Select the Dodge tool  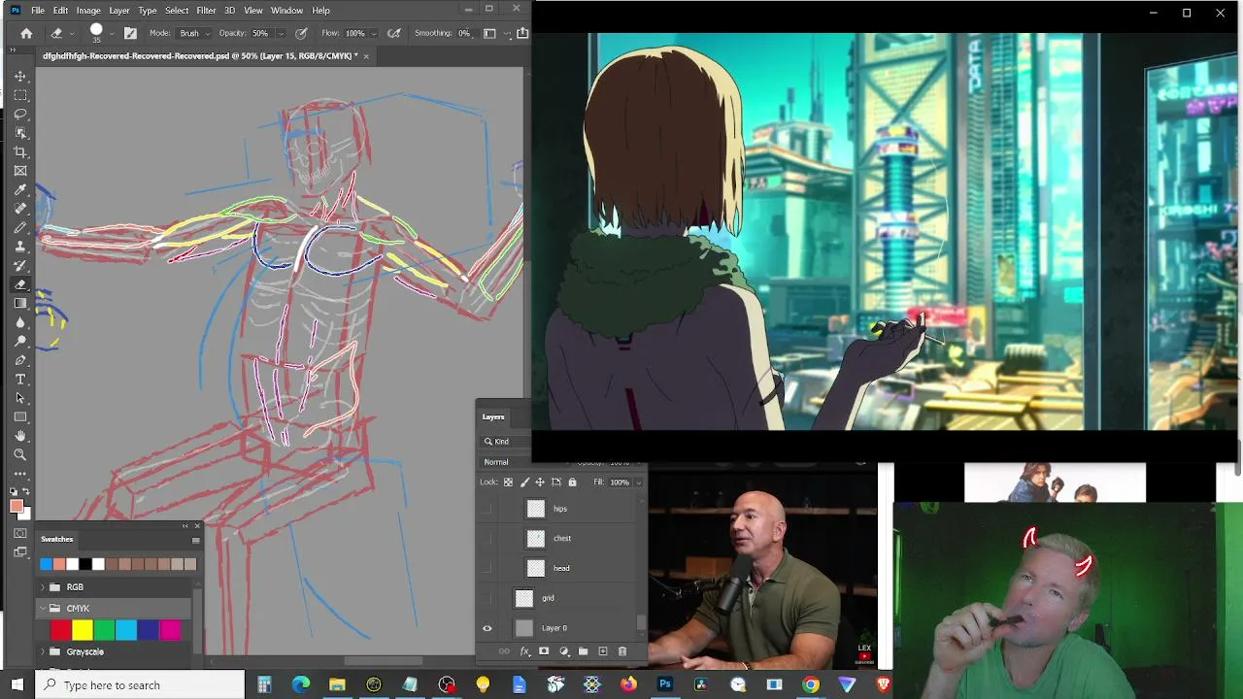pyautogui.click(x=20, y=341)
